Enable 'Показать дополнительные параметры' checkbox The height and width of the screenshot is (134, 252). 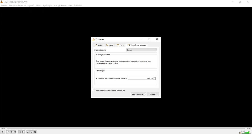[x=94, y=90]
